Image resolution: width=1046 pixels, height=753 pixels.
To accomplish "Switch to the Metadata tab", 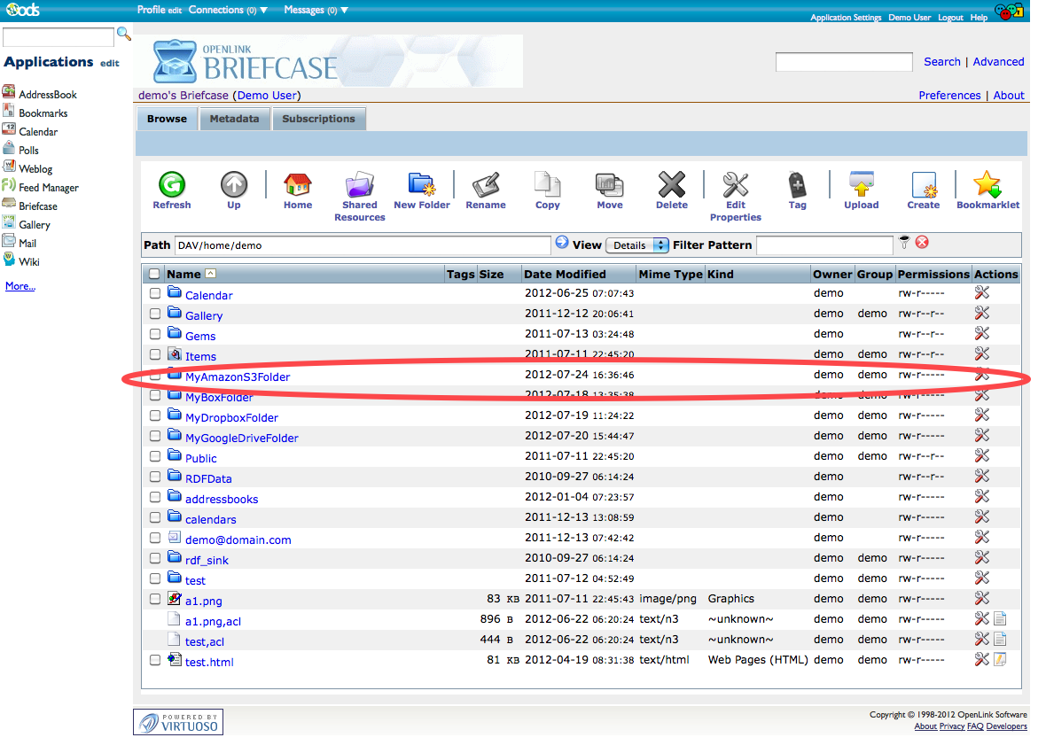I will tap(234, 119).
